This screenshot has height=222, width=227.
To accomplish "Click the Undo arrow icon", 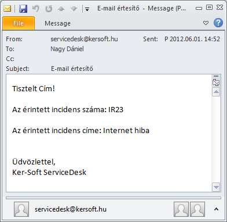I will coord(36,9).
